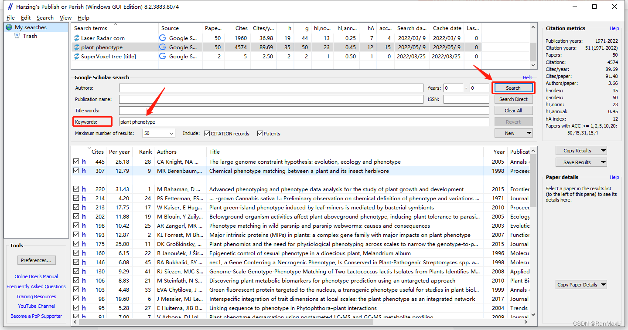Viewport: 628px width, 330px height.
Task: Uncheck the PS Fetterman paper checkbox
Action: 76,198
